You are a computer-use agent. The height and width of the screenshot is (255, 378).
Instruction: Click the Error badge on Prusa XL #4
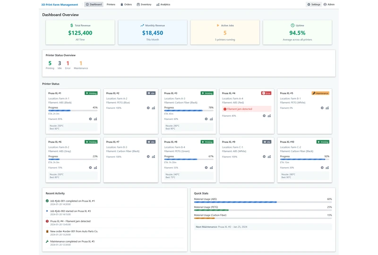pos(266,93)
